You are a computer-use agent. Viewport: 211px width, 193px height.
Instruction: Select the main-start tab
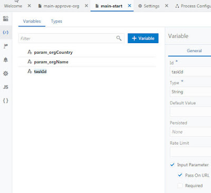(x=111, y=6)
